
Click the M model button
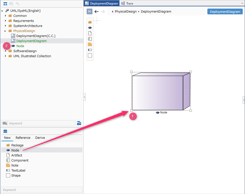click(x=89, y=12)
